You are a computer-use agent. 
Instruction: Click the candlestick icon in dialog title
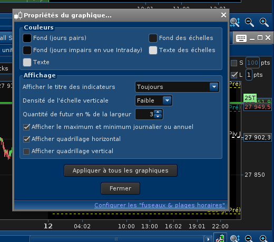point(18,15)
